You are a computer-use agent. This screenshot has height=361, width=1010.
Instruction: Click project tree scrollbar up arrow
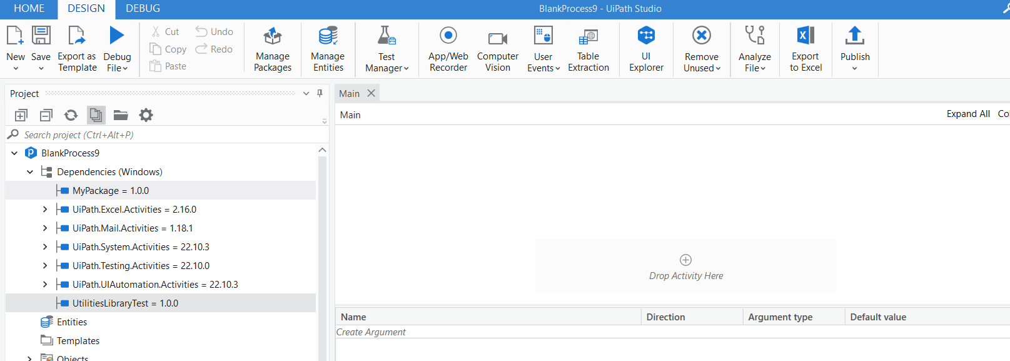322,150
